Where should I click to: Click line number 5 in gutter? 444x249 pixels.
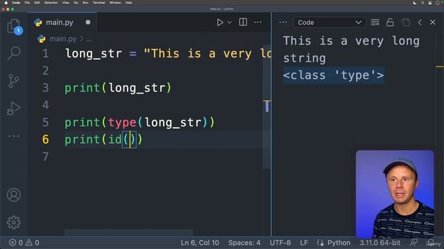(x=46, y=122)
